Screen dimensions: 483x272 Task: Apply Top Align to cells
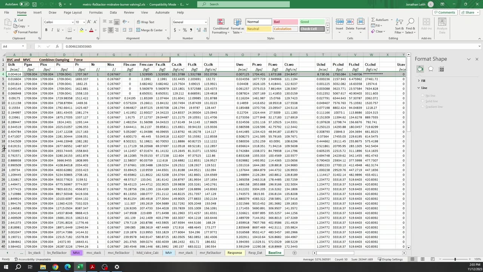[105, 22]
